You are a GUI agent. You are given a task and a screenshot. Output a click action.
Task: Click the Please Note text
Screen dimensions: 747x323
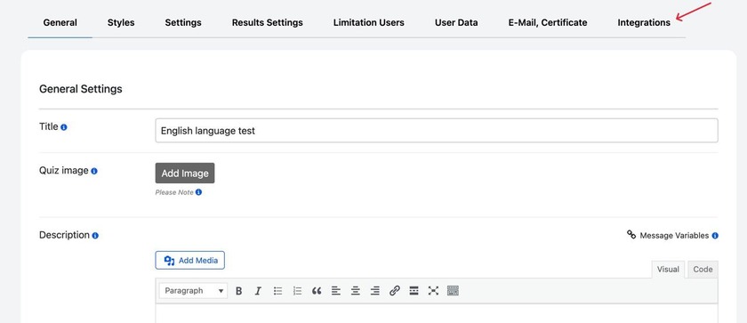[174, 192]
